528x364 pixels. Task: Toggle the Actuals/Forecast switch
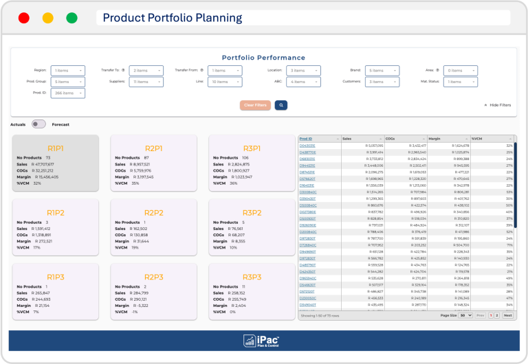pyautogui.click(x=38, y=124)
